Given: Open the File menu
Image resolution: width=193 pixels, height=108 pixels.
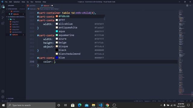Looking at the screenshot, I should tap(6, 2).
